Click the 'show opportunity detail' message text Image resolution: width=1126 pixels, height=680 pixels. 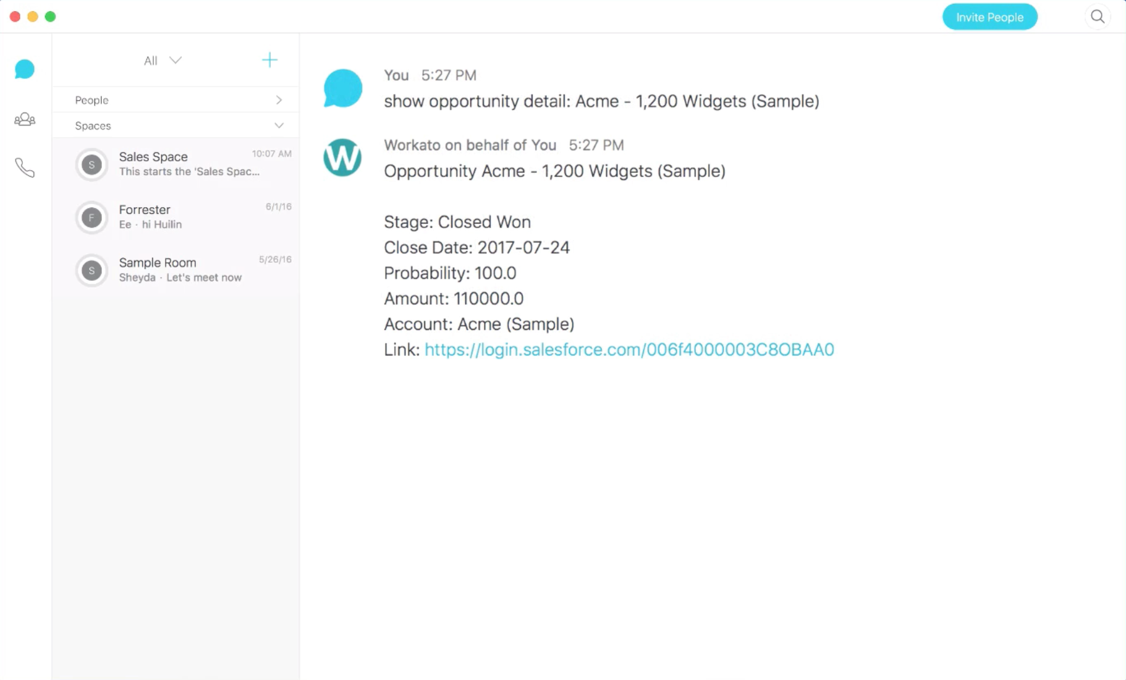601,101
